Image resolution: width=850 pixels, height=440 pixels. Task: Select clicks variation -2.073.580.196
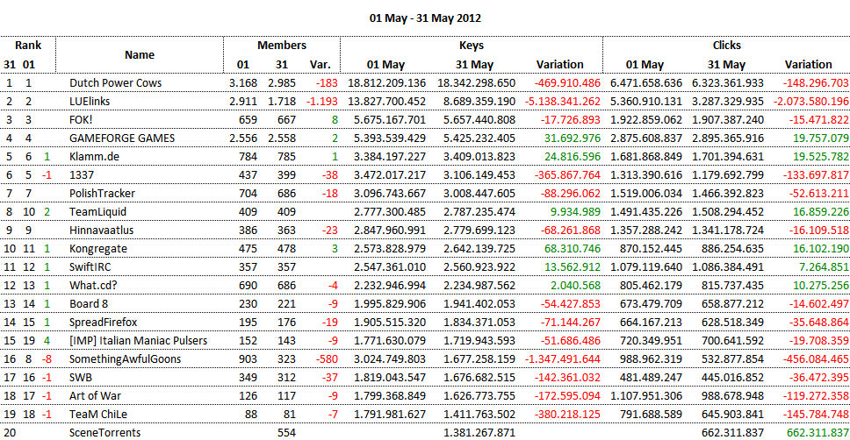(x=811, y=101)
